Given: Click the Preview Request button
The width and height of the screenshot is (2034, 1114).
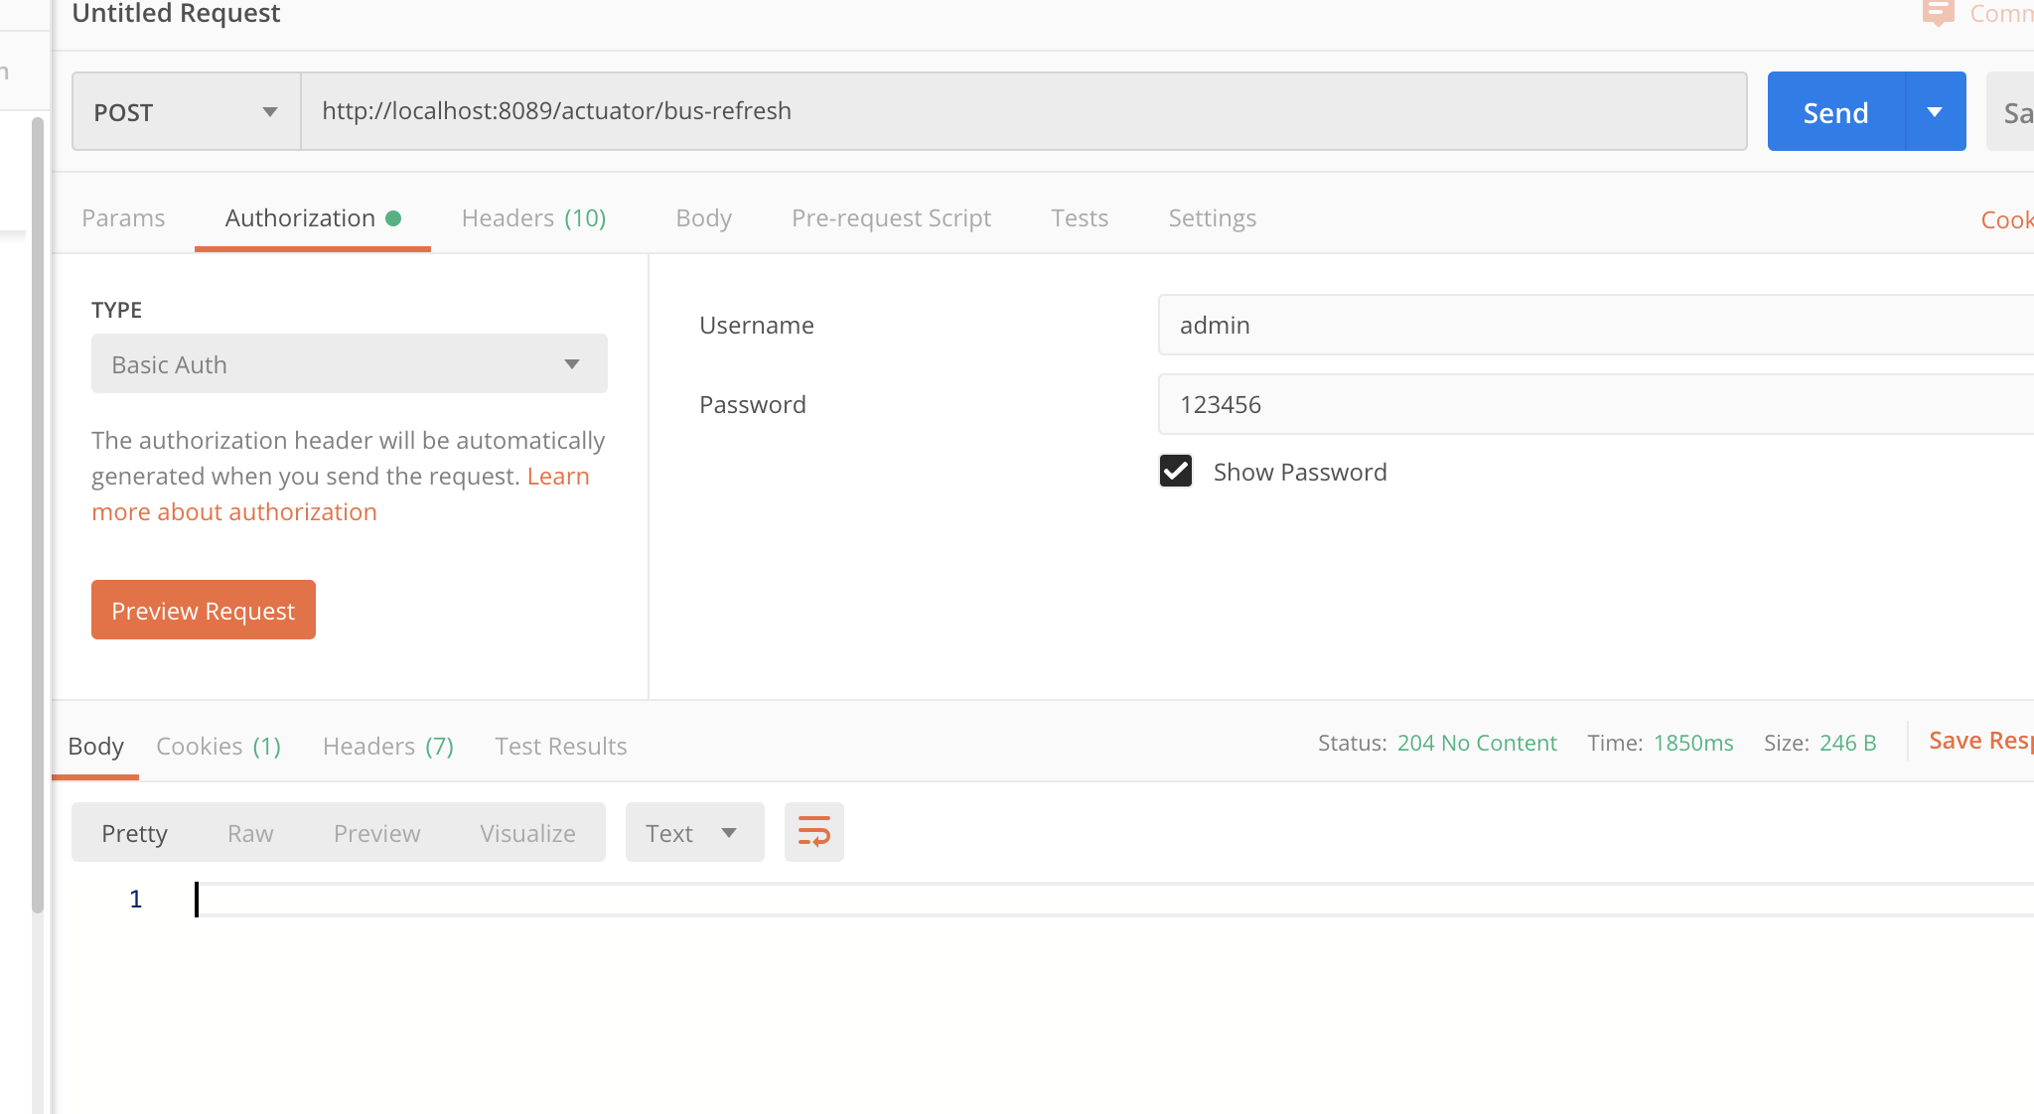Looking at the screenshot, I should point(203,610).
